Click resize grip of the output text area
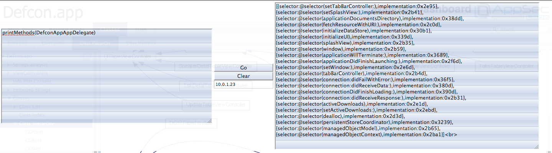This screenshot has height=153, width=552. (x=536, y=146)
